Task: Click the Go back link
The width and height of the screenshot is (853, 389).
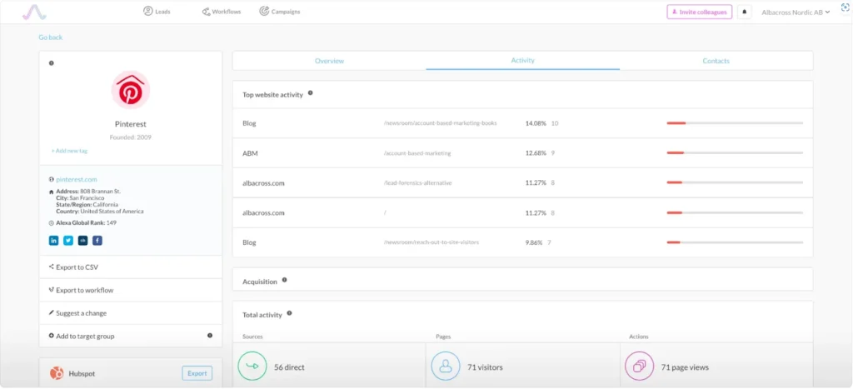Action: coord(51,37)
